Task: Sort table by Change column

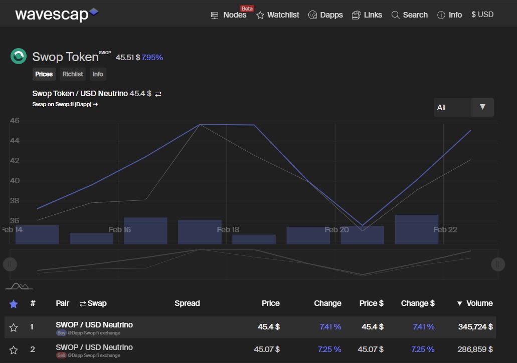Action: tap(327, 303)
